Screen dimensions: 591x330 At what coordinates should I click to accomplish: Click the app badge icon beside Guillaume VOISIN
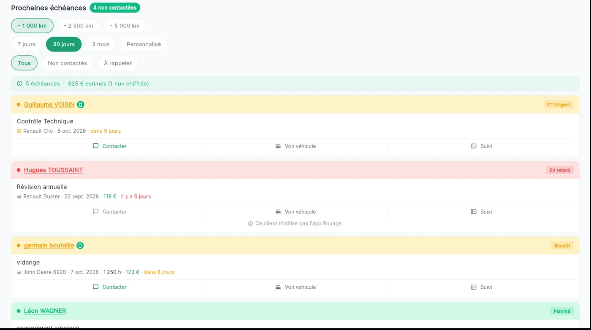click(81, 105)
